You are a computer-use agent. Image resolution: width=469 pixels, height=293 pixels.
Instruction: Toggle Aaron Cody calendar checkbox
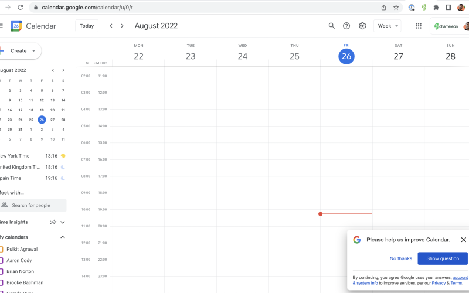pos(1,260)
